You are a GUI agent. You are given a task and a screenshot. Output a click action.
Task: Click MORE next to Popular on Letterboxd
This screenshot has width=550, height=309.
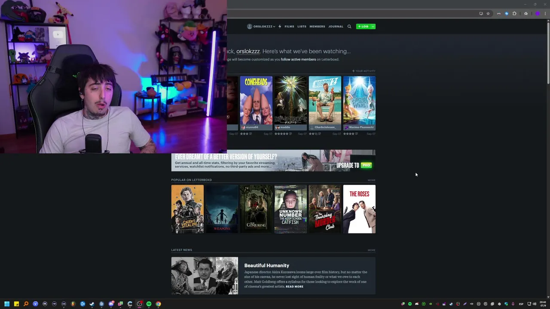coord(371,180)
